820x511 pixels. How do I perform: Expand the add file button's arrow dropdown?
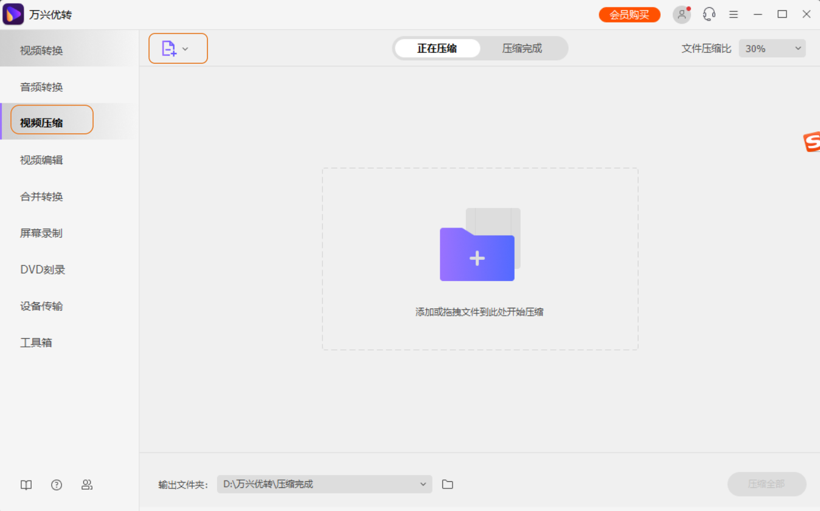[186, 48]
